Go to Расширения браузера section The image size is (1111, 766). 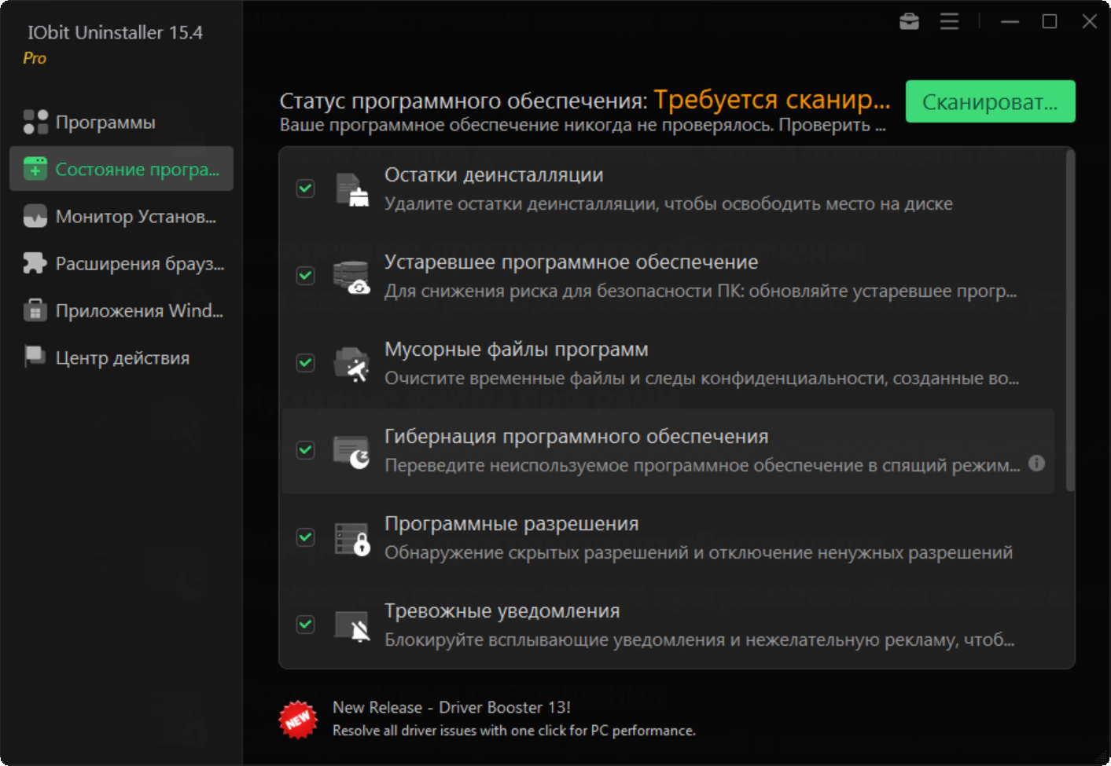click(139, 264)
